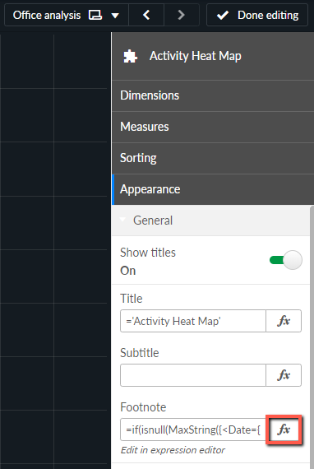Click the sheet icon beside Office analysis
Viewport: 314px width, 469px height.
click(95, 15)
